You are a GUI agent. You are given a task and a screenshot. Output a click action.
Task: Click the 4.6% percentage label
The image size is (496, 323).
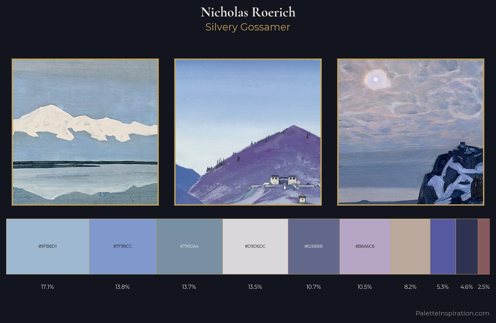pyautogui.click(x=467, y=287)
